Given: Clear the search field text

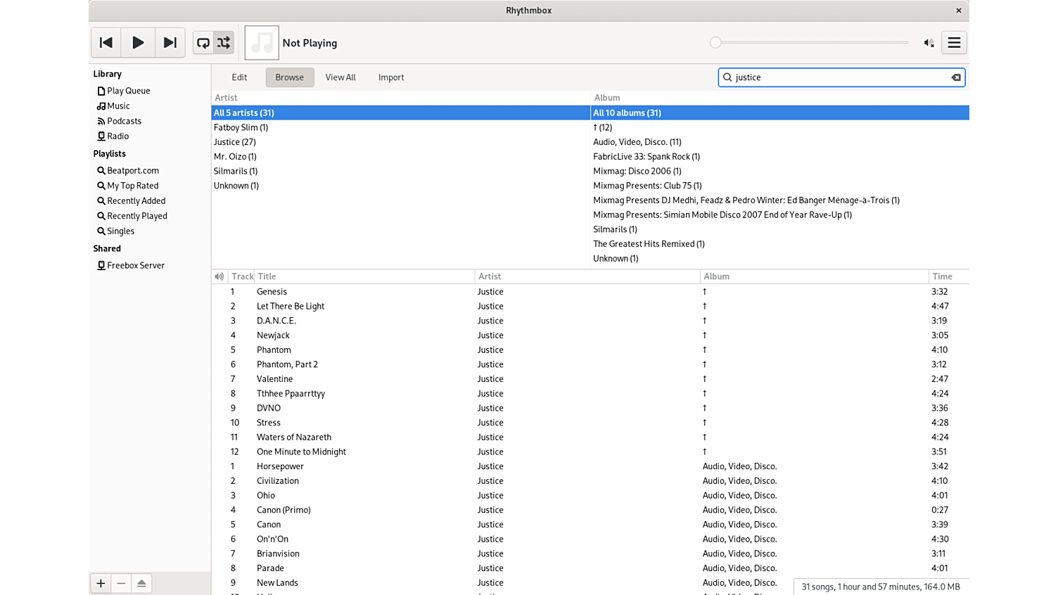Looking at the screenshot, I should (x=956, y=77).
